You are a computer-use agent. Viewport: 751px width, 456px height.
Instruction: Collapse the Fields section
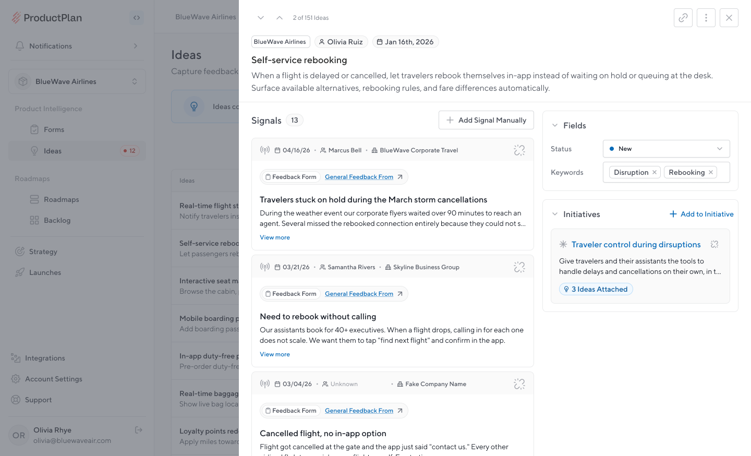555,125
